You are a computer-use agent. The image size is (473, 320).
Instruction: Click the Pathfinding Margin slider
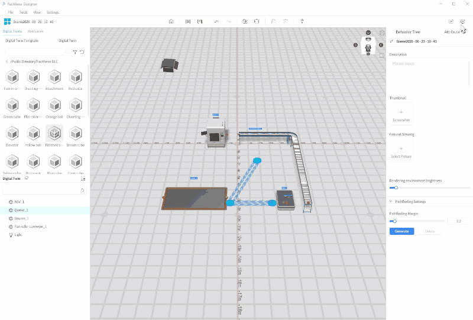click(417, 221)
